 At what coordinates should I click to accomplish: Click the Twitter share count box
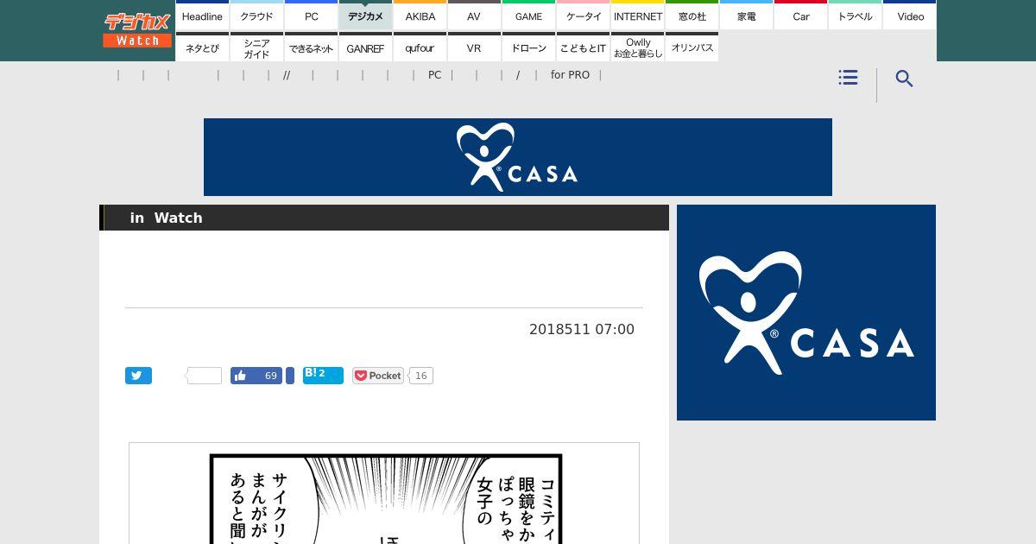tap(205, 376)
